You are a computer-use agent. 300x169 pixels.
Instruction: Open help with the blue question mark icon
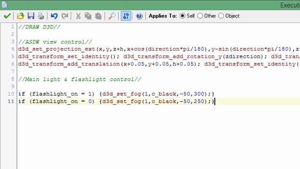(x=139, y=16)
